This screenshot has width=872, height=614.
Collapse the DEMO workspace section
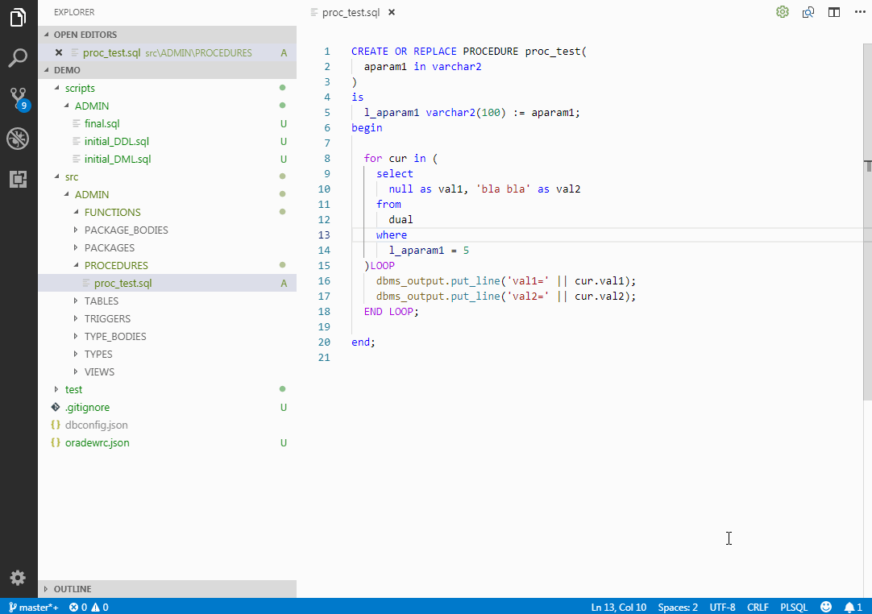(x=167, y=70)
